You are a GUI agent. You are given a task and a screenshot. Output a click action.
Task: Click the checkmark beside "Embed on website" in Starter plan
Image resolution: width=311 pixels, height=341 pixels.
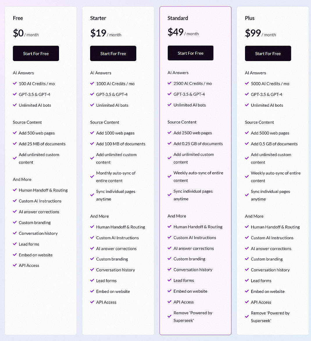click(x=92, y=291)
